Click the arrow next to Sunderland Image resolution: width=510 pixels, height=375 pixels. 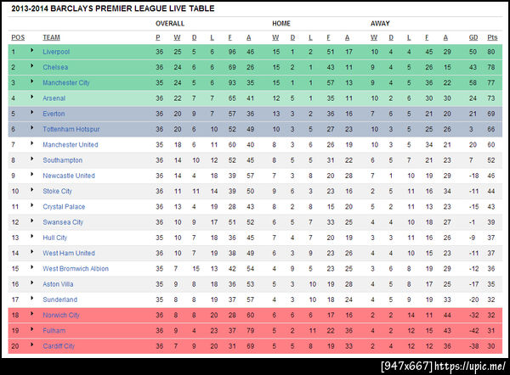(x=31, y=299)
